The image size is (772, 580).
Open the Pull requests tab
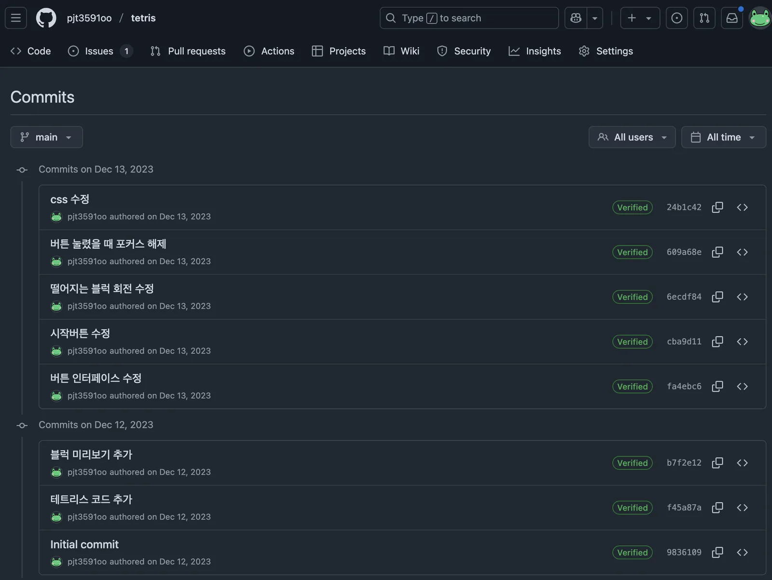coord(188,51)
